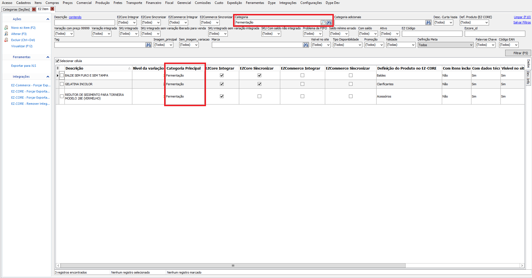The height and width of the screenshot is (278, 532).
Task: Click the Limpar (F10) link
Action: [522, 17]
